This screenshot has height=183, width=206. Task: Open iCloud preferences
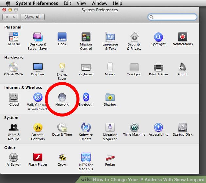[14, 99]
